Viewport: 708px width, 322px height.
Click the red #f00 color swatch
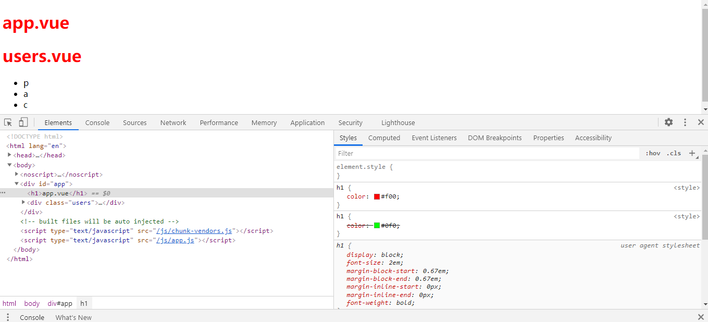tap(377, 196)
